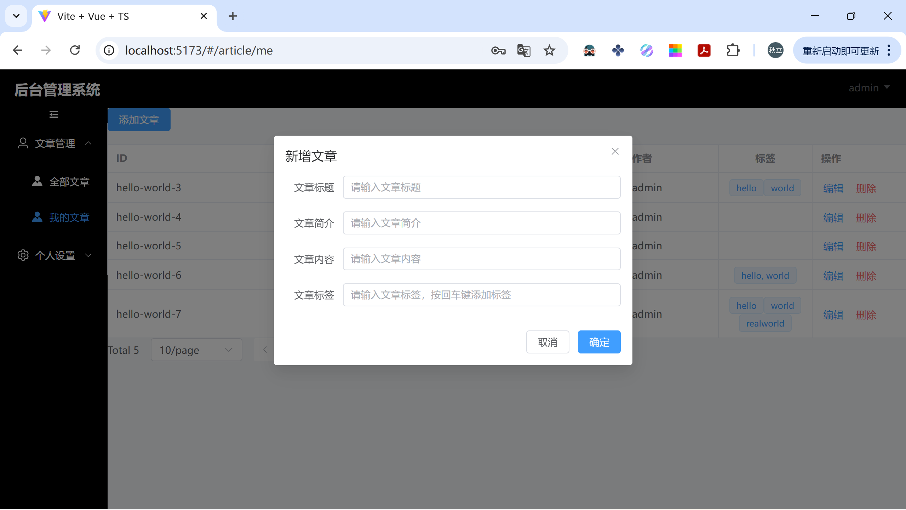Click the bookmark star icon in address bar
Viewport: 906px width, 510px height.
point(549,51)
